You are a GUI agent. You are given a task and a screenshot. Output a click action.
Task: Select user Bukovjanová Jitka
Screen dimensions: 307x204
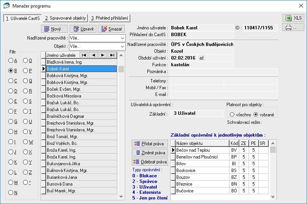point(81,164)
